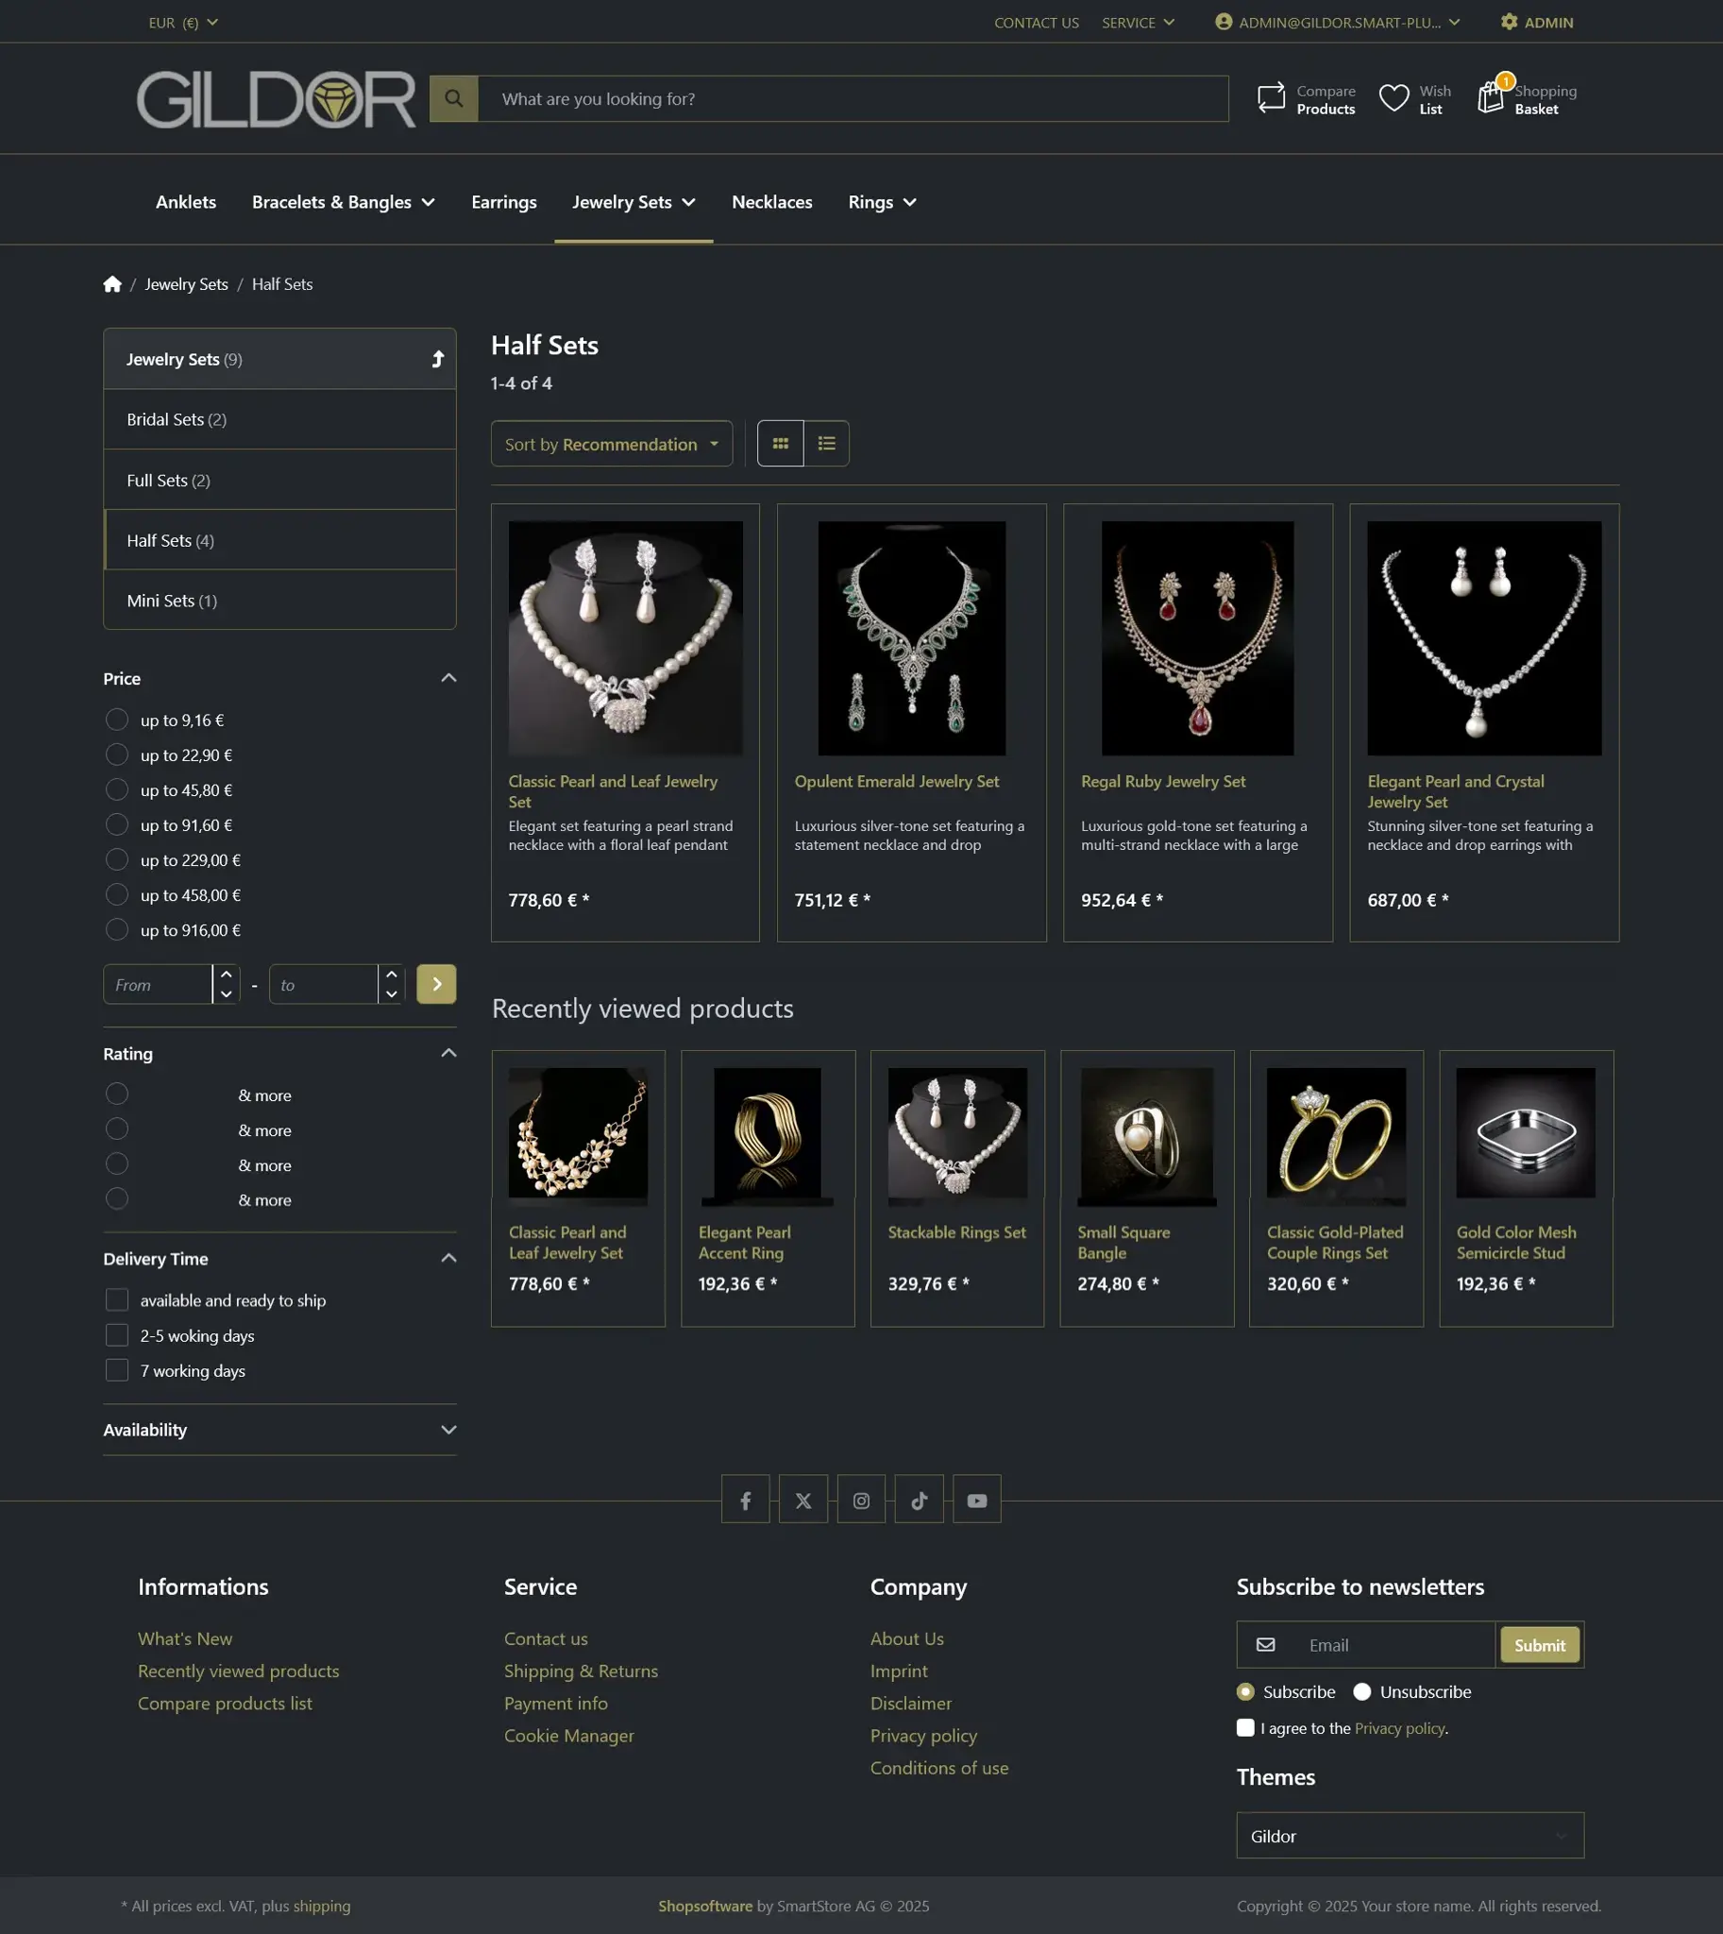The width and height of the screenshot is (1723, 1934).
Task: Open the Instagram social icon
Action: (x=860, y=1501)
